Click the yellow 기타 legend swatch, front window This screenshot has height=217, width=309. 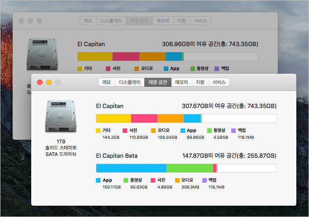tap(98, 131)
